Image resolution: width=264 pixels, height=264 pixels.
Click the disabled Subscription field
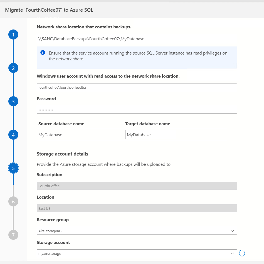tap(137, 186)
